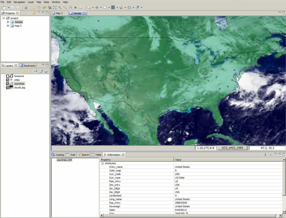Open the Search tab
Screen dimensions: 286x218
[83, 155]
